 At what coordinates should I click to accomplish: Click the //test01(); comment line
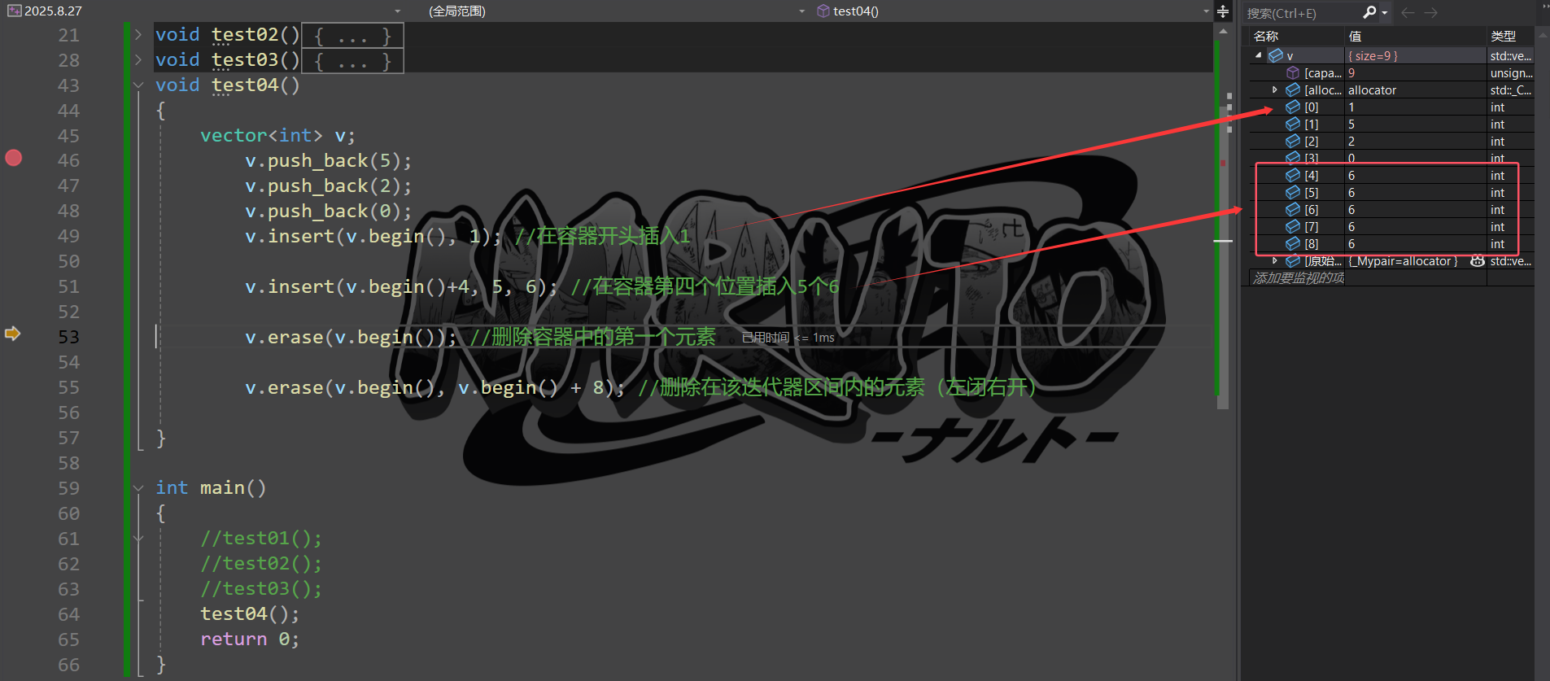pyautogui.click(x=261, y=538)
